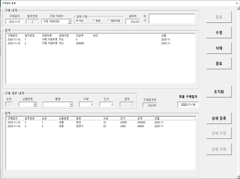Click the 상세 등록 button
The width and height of the screenshot is (240, 179).
(219, 118)
